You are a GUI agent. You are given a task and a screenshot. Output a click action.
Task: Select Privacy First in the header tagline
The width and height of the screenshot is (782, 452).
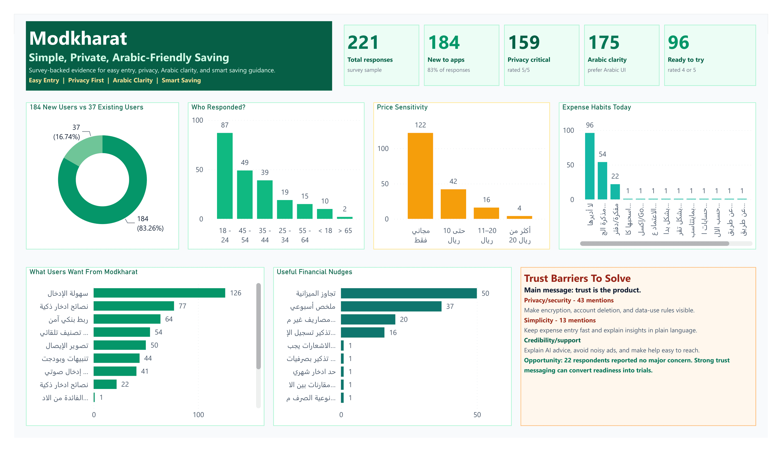click(86, 80)
